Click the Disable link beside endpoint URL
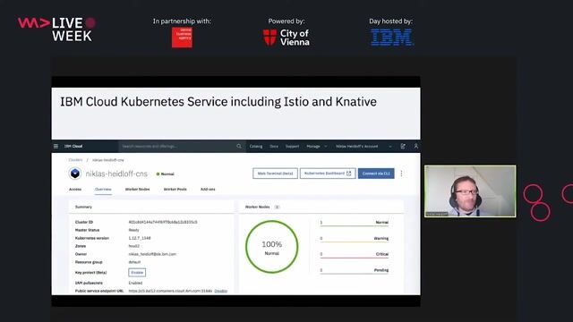This screenshot has height=322, width=573. point(221,291)
